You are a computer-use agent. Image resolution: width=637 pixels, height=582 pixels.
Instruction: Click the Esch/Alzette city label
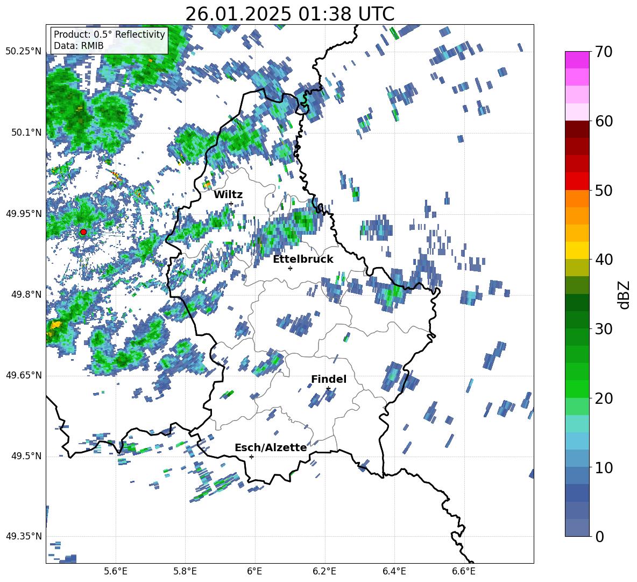pos(271,448)
